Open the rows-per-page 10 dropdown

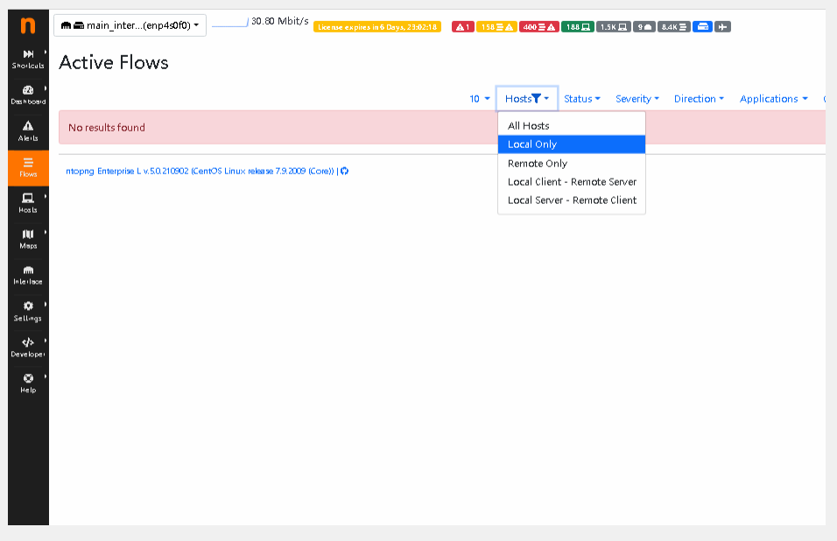point(480,99)
